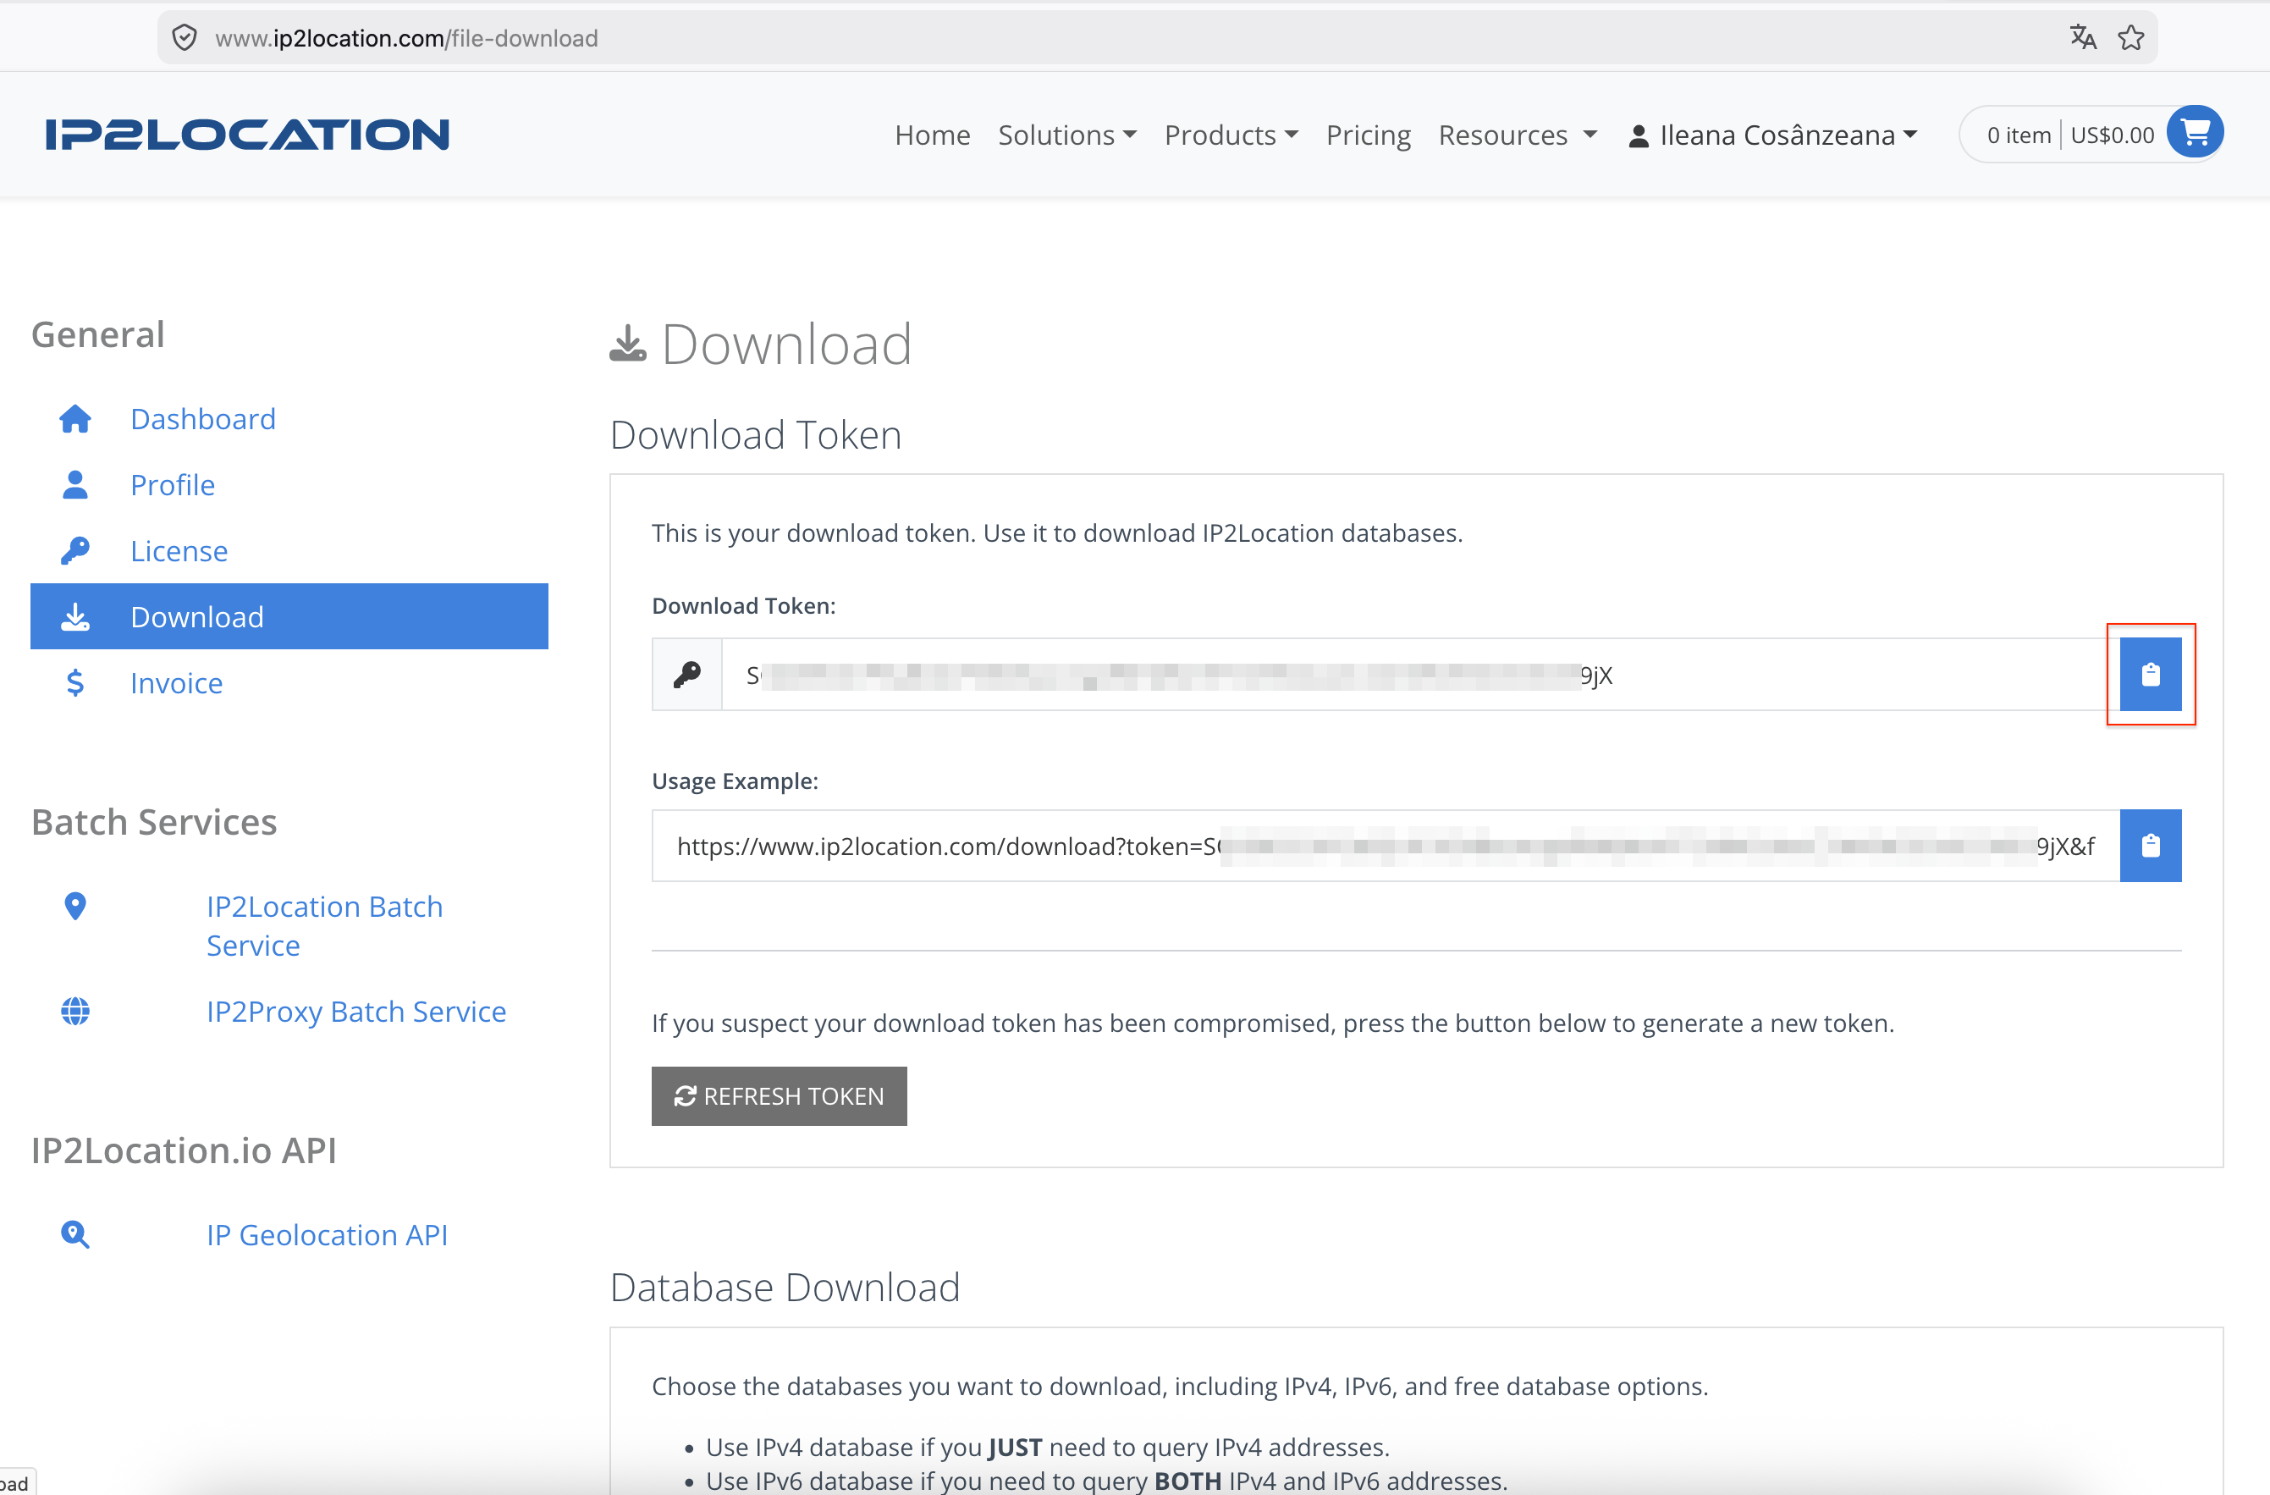Open the IP Geolocation API link
The height and width of the screenshot is (1495, 2270).
coord(328,1234)
